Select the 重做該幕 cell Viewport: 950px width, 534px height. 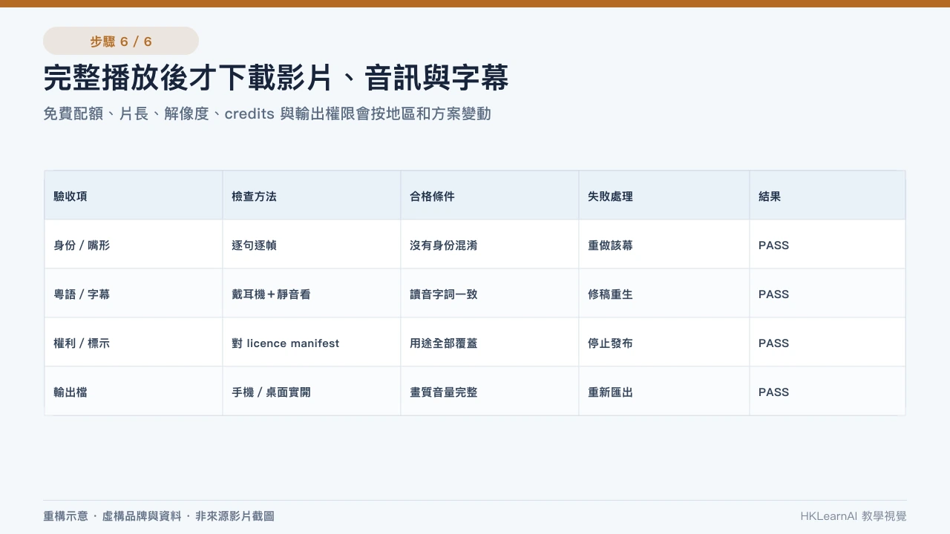pyautogui.click(x=664, y=245)
